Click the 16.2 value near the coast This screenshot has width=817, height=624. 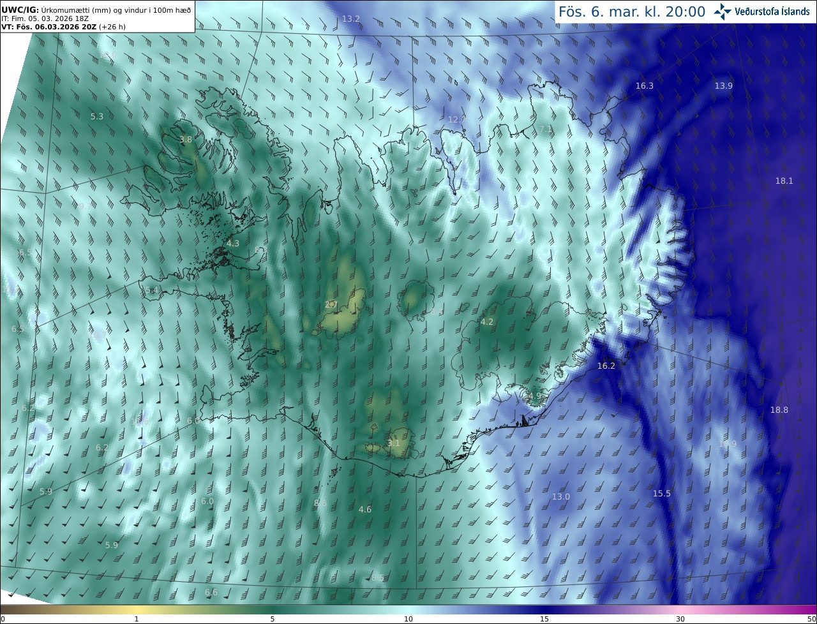[x=606, y=366]
